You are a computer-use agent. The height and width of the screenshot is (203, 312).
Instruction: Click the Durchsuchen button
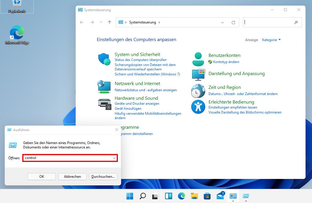(103, 176)
